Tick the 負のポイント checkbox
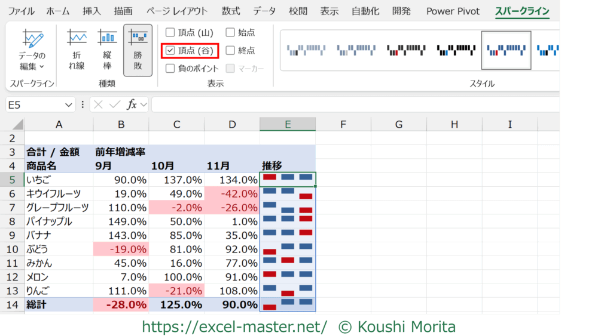Screen dimensions: 598x336 (170, 69)
